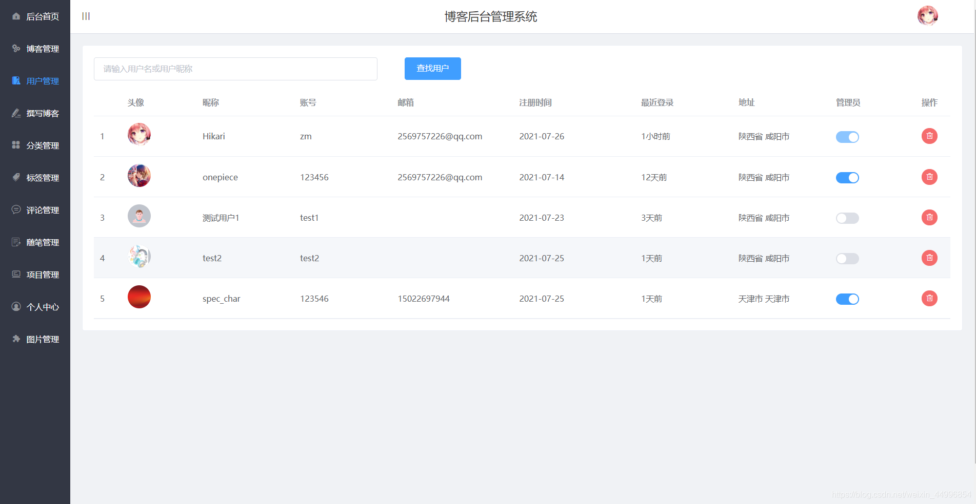The height and width of the screenshot is (504, 976).
Task: Click onepiece's avatar thumbnail
Action: point(139,176)
